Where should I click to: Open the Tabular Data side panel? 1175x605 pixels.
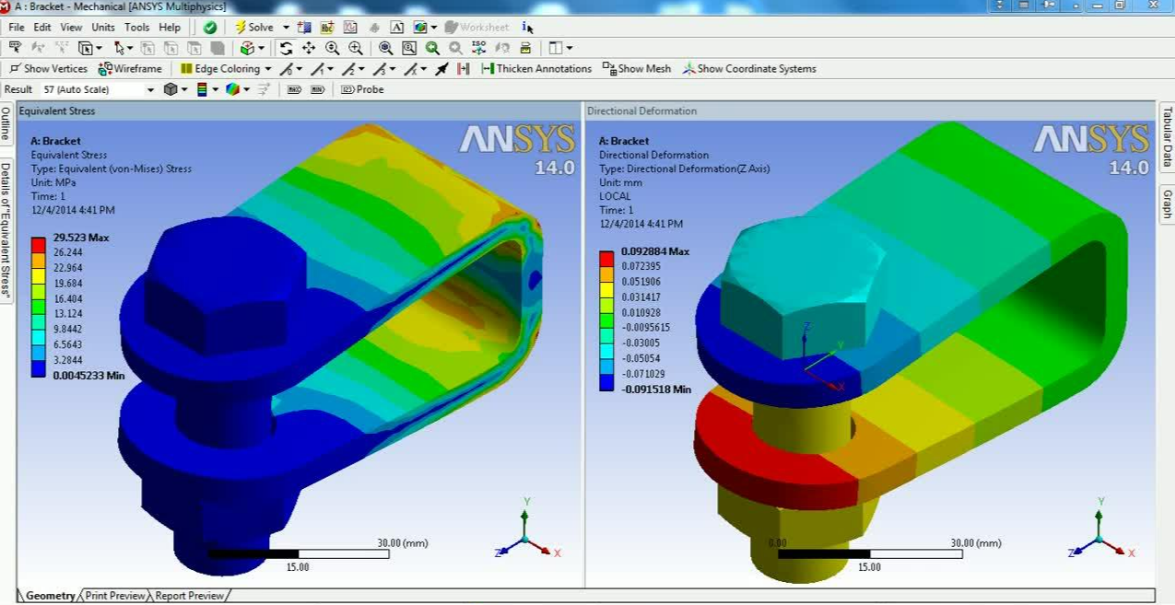(x=1167, y=136)
